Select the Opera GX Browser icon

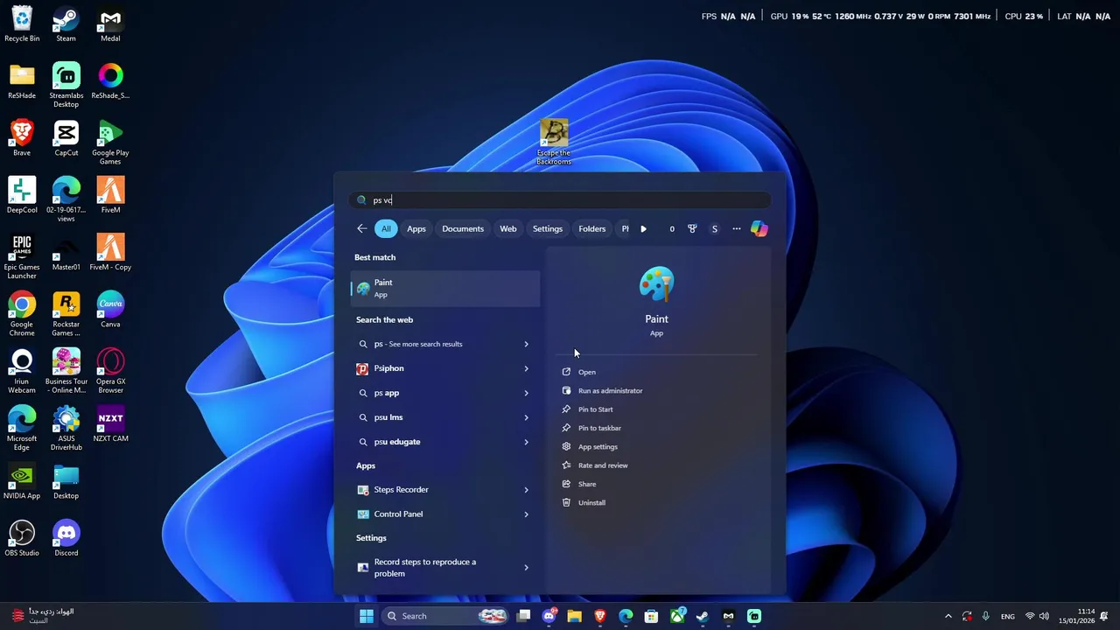coord(110,371)
